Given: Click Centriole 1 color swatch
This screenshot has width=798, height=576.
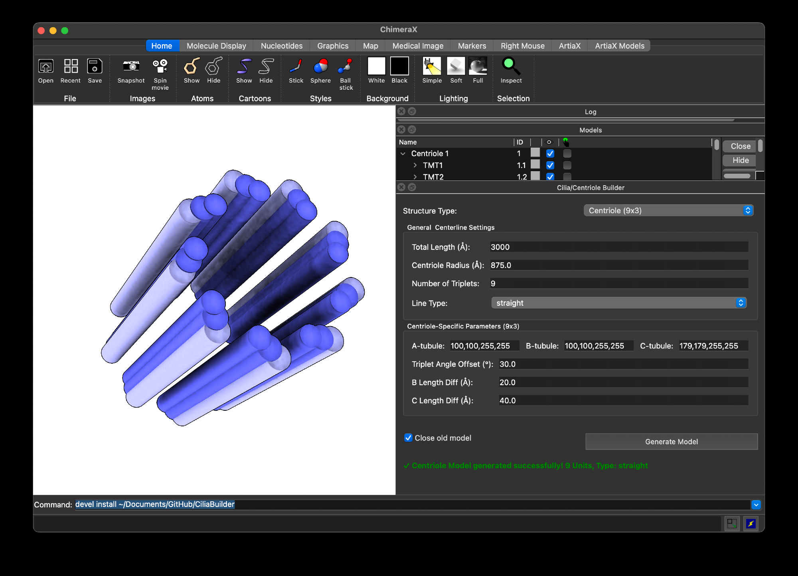Looking at the screenshot, I should pyautogui.click(x=535, y=153).
